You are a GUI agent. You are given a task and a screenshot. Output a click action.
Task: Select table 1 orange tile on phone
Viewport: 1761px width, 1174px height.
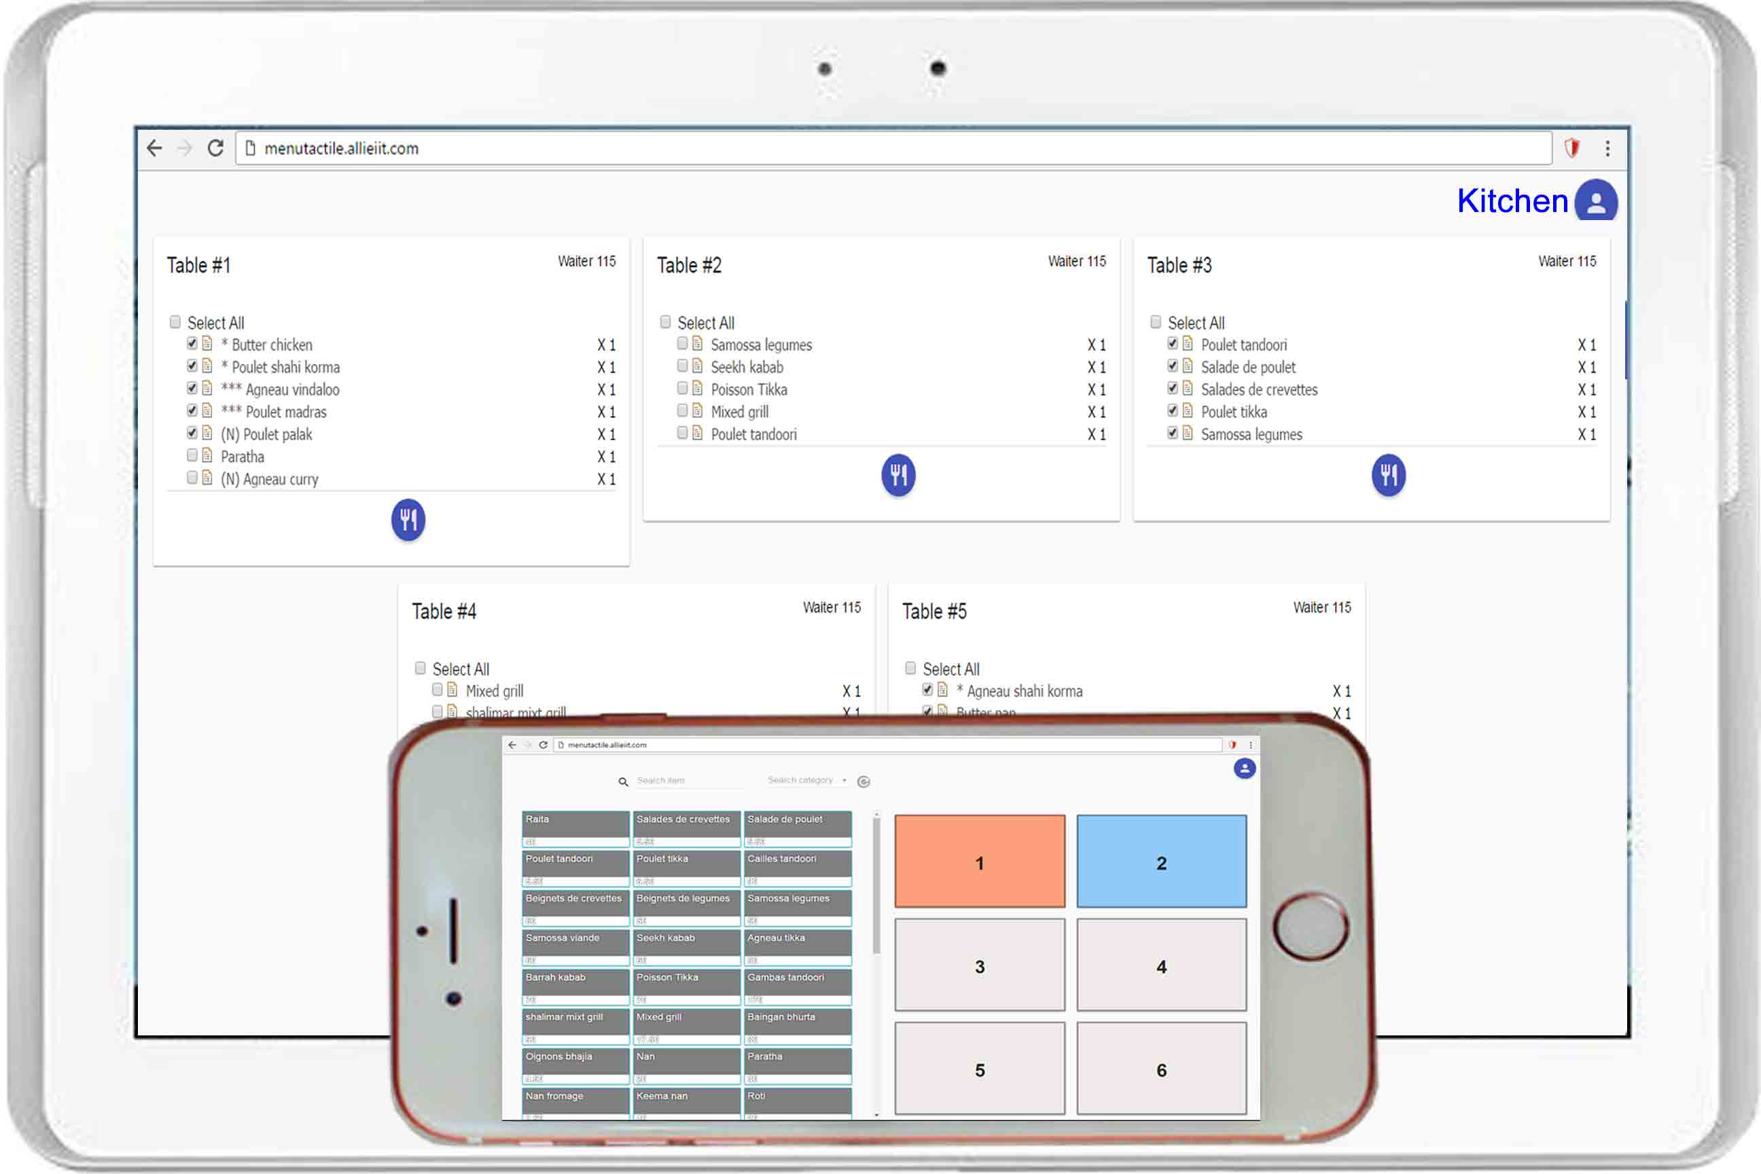tap(979, 861)
